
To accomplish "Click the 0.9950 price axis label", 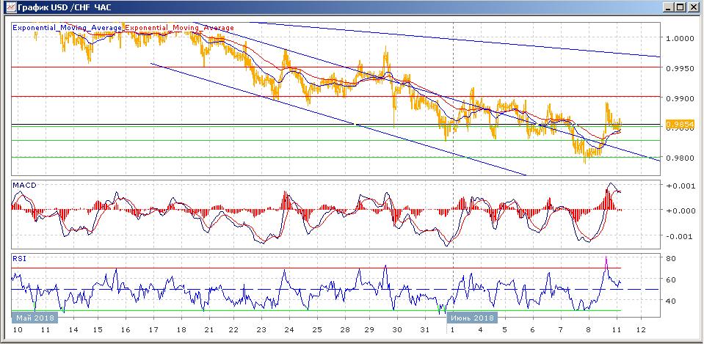I will click(681, 68).
